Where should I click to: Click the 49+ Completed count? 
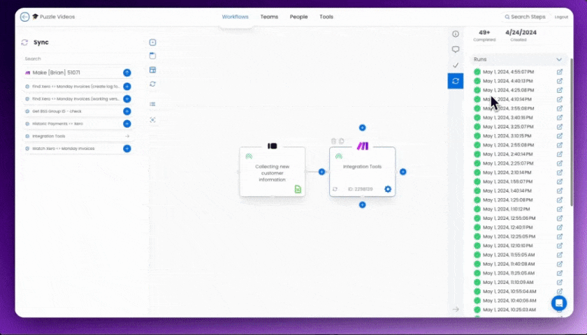pyautogui.click(x=484, y=33)
